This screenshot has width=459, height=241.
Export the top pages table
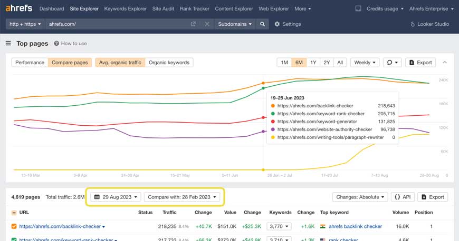pyautogui.click(x=433, y=197)
